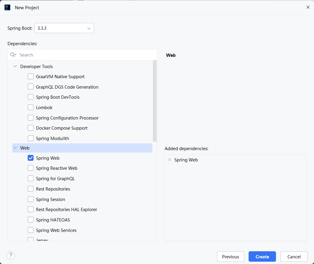This screenshot has width=314, height=264.
Task: Focus the dependencies Search field
Action: click(x=82, y=55)
